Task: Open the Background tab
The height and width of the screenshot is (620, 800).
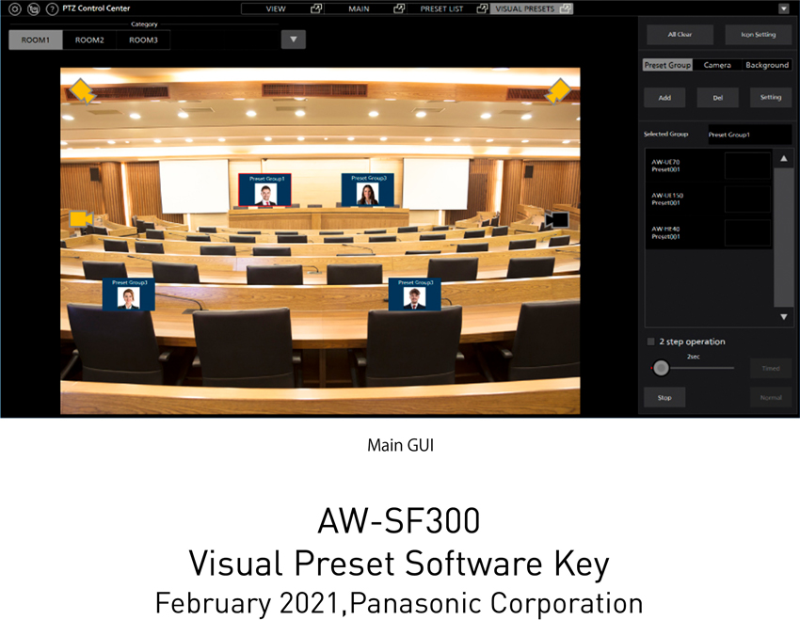Action: (x=767, y=65)
